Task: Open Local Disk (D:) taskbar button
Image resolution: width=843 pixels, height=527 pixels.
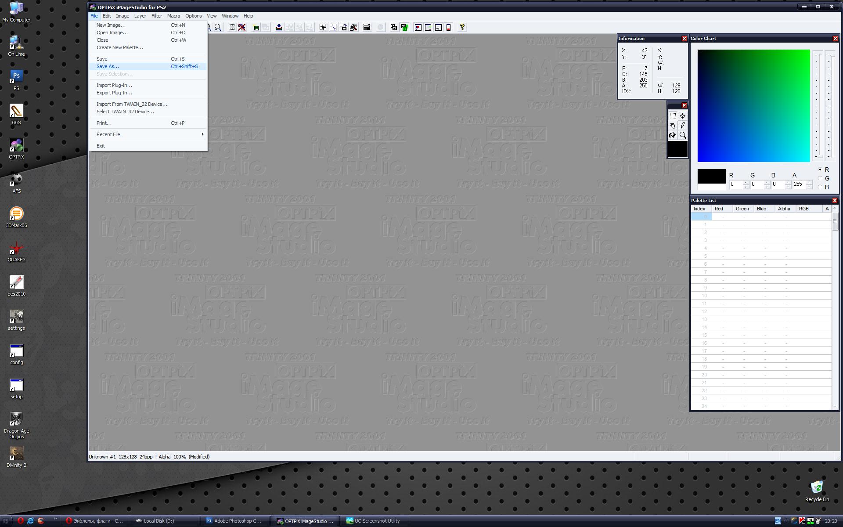Action: coord(165,521)
